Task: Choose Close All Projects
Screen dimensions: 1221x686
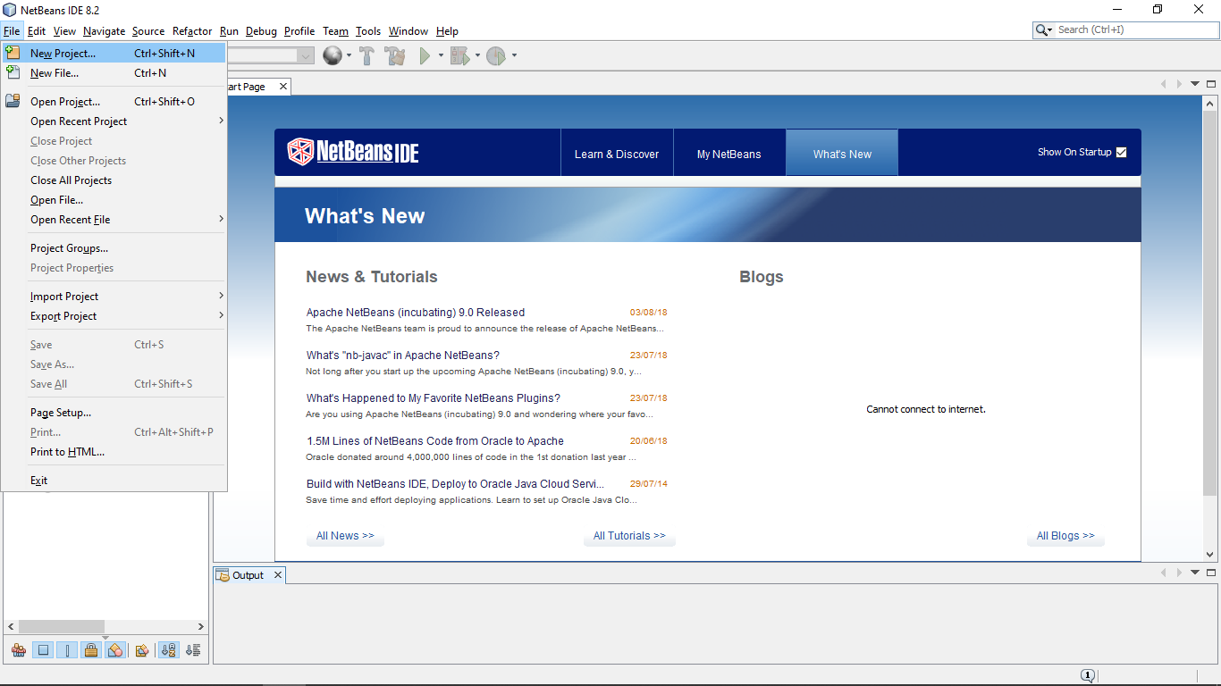Action: [x=114, y=180]
